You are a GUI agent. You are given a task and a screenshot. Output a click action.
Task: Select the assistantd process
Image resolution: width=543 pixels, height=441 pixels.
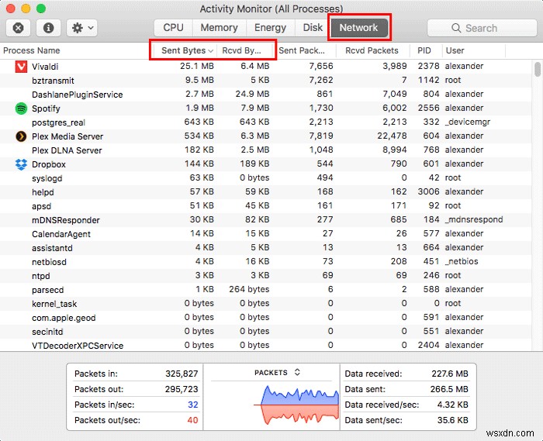tap(52, 248)
